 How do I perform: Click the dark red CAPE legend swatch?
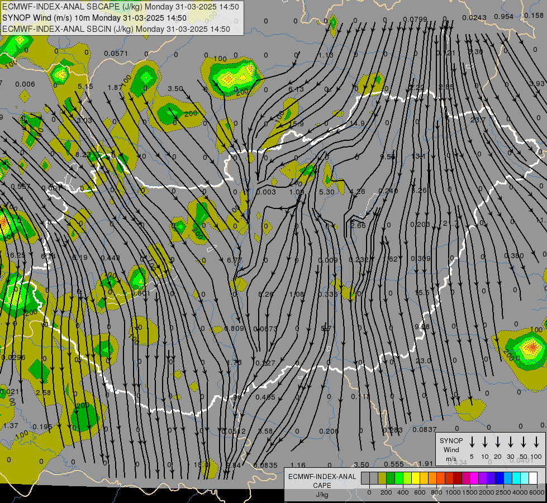coord(458,478)
